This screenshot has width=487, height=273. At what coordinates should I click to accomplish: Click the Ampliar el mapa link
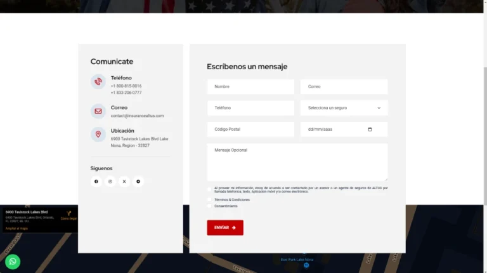16,229
